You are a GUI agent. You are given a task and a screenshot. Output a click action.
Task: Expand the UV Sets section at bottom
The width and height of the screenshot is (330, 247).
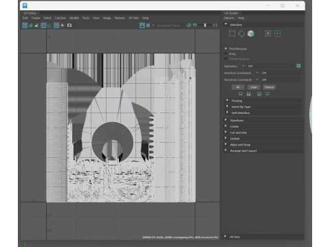pyautogui.click(x=263, y=237)
